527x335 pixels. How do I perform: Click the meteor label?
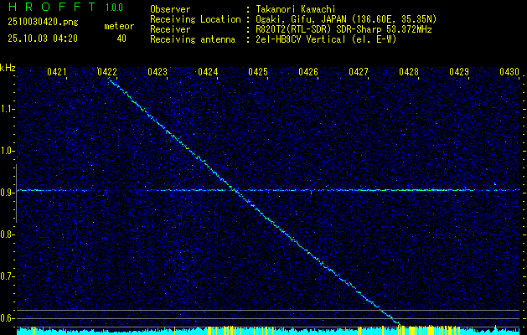pyautogui.click(x=119, y=26)
